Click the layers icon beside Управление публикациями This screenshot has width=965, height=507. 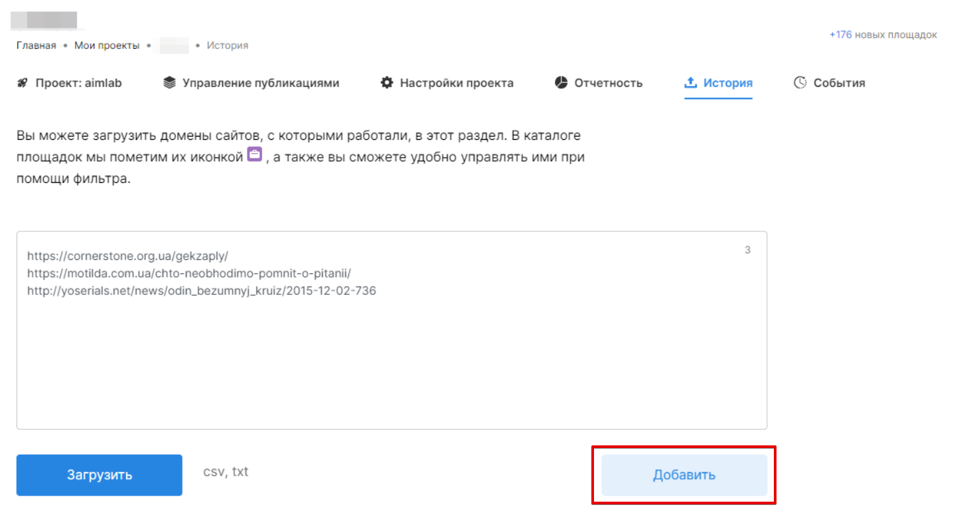point(168,82)
